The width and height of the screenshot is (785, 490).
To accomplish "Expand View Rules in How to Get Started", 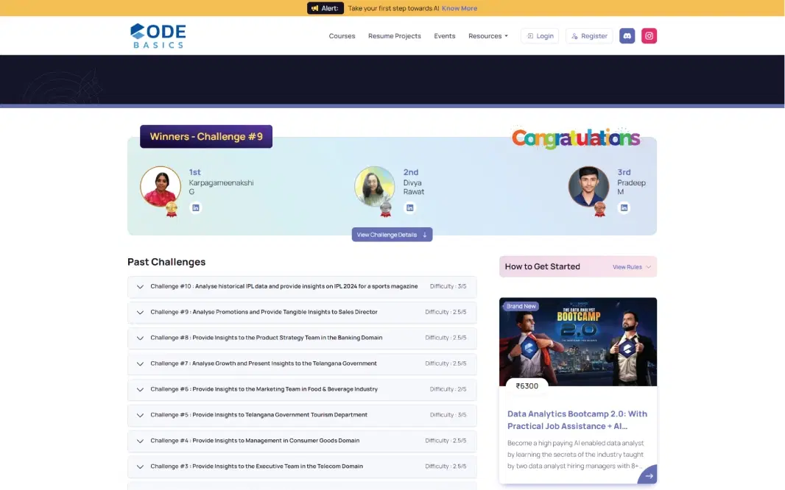I will click(632, 267).
